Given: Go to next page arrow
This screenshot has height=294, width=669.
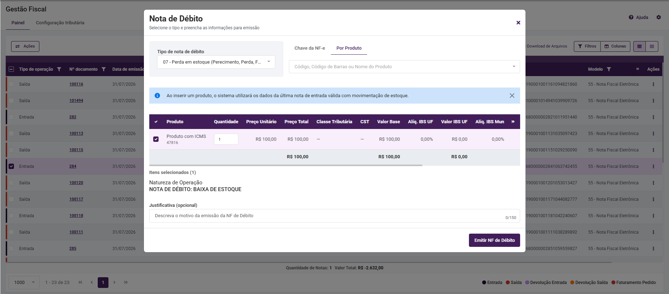Looking at the screenshot, I should (x=114, y=282).
